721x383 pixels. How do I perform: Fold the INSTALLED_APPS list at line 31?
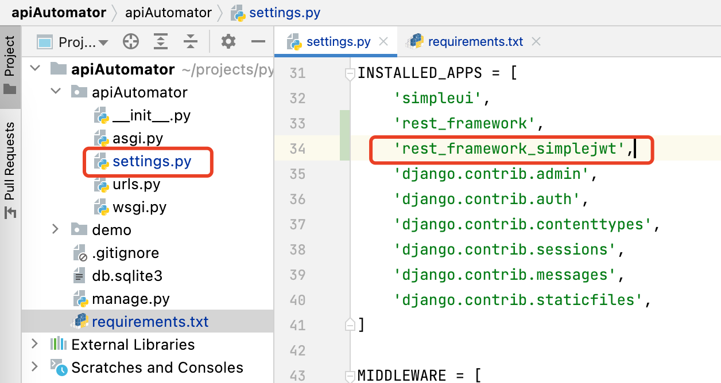[350, 73]
